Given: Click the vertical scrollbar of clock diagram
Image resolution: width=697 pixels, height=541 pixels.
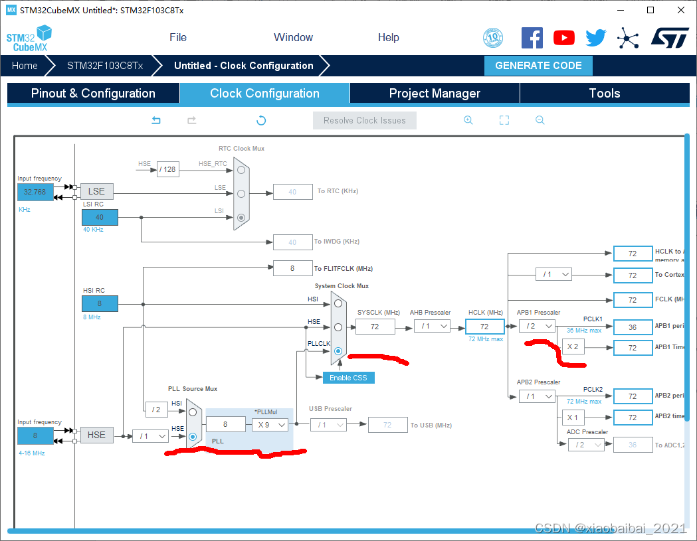Looking at the screenshot, I should [687, 277].
